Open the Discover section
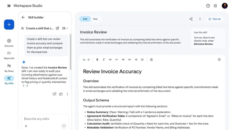 pos(9,43)
